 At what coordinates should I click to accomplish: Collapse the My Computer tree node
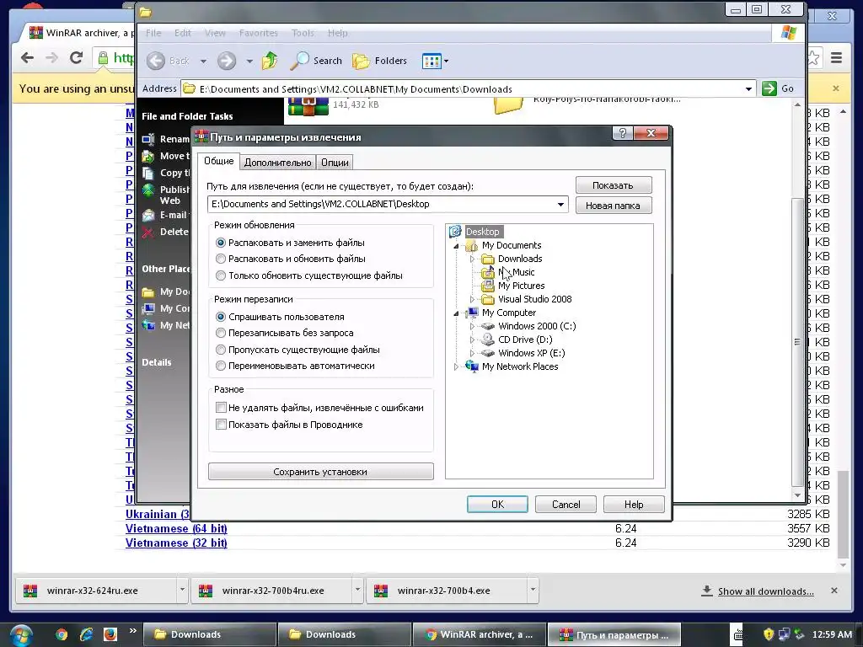(456, 313)
